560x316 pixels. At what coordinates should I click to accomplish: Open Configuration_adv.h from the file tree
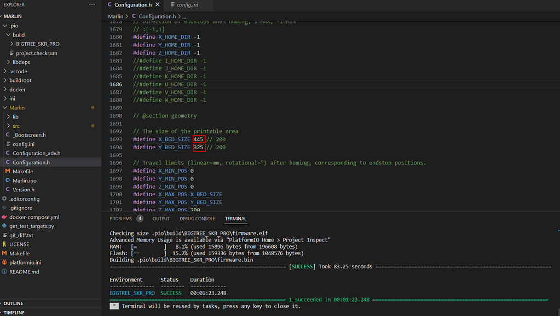[43, 153]
